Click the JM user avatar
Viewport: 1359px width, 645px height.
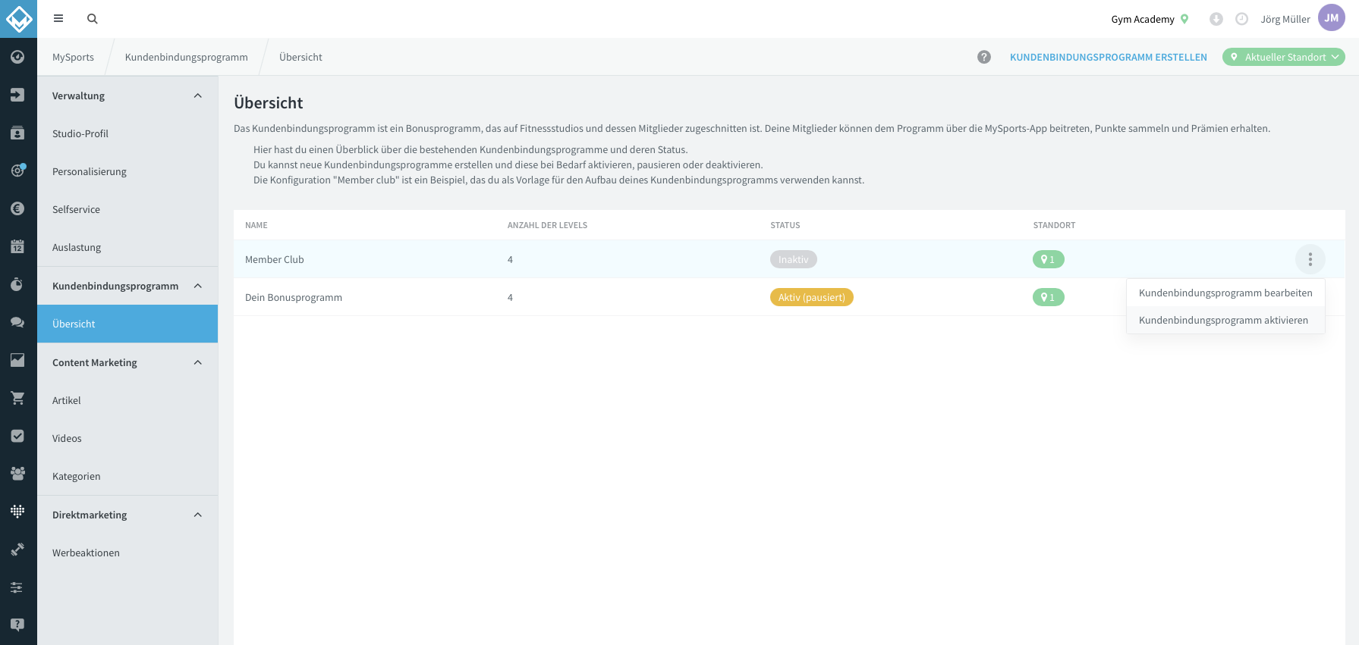pyautogui.click(x=1332, y=18)
